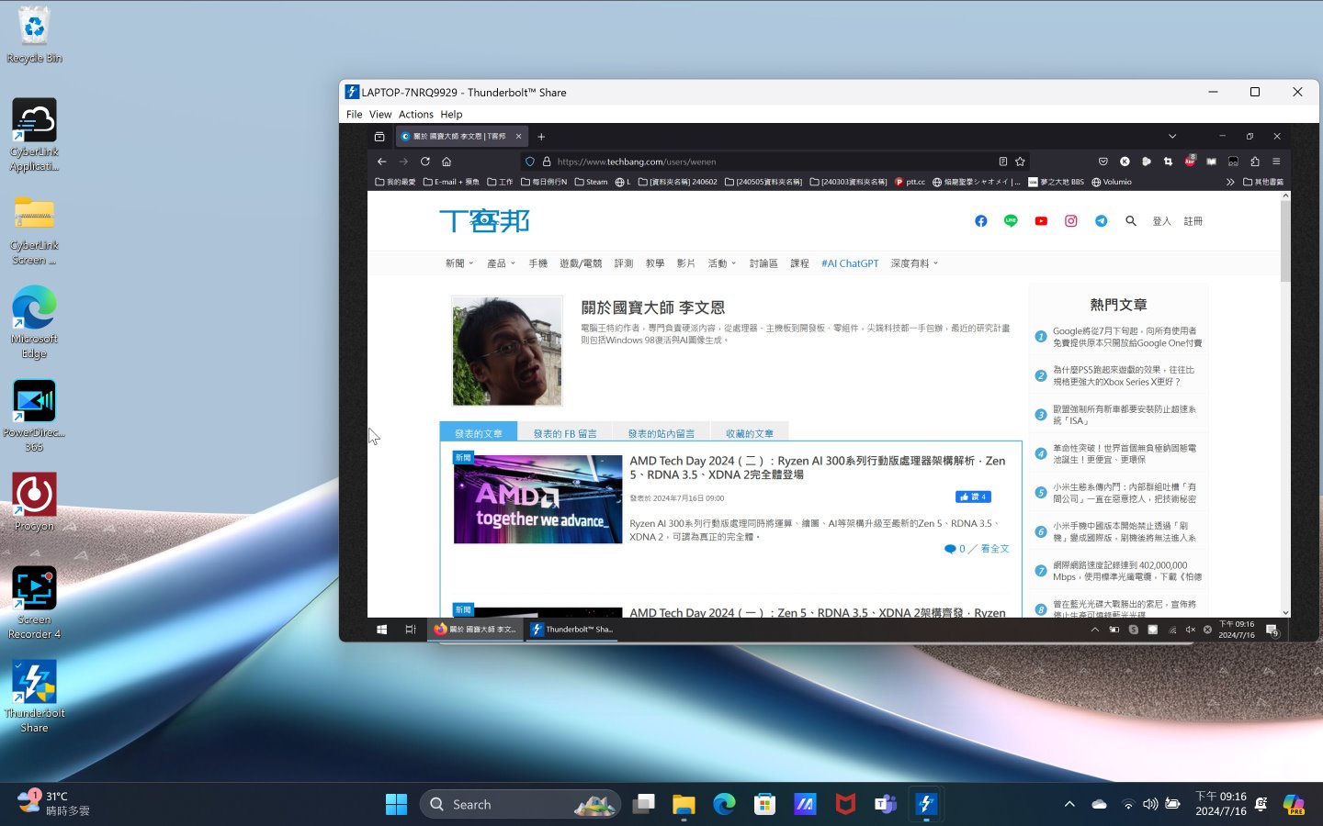This screenshot has width=1323, height=826.
Task: Open the T客邦 YouTube icon
Action: point(1041,221)
